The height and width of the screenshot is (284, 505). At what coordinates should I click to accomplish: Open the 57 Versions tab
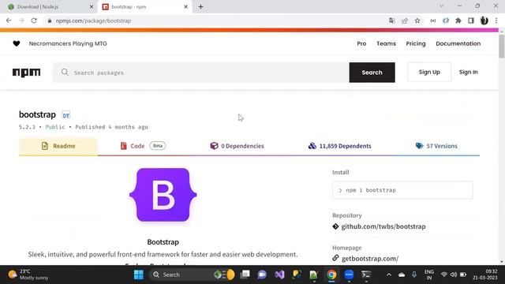tap(436, 146)
